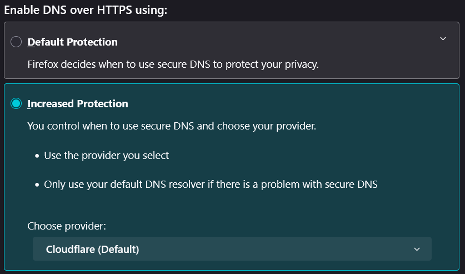The height and width of the screenshot is (274, 465).
Task: Click the 'Enable DNS over HTTPS using' heading
Action: pyautogui.click(x=86, y=10)
